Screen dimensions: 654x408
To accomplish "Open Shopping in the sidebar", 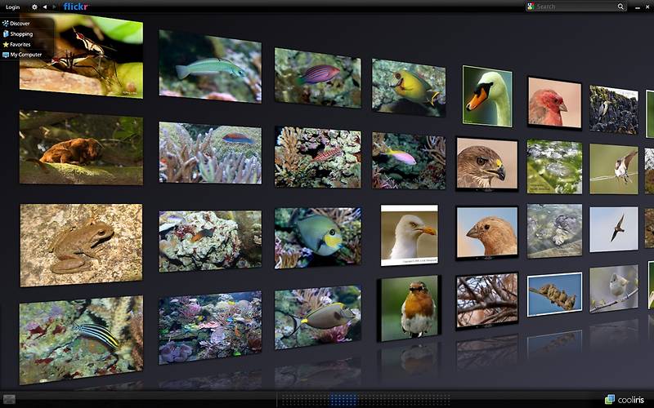I will click(21, 34).
